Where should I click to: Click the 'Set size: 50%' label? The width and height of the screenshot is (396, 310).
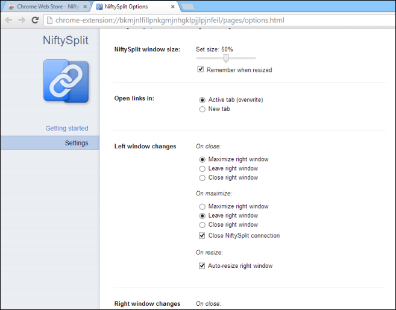point(214,49)
